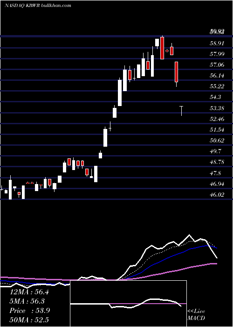The image size is (233, 327).
Task: Click the 12MA : 56.4 legend entry
Action: (29, 292)
